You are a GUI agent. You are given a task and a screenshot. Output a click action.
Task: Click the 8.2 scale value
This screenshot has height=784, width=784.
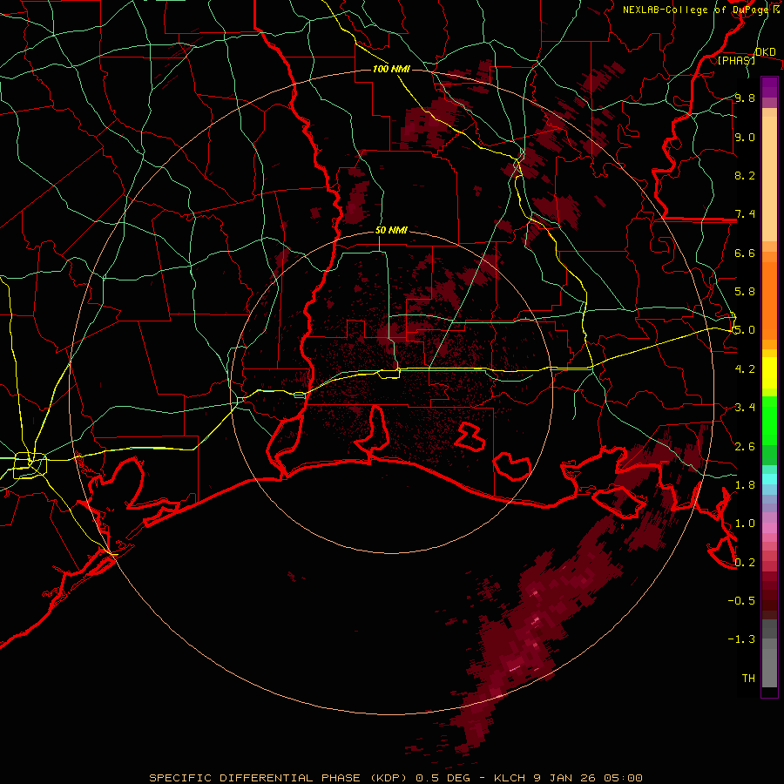point(745,175)
